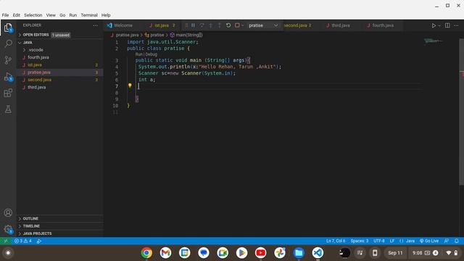This screenshot has height=261, width=464.
Task: Click the Run CodeLens above main
Action: [138, 54]
